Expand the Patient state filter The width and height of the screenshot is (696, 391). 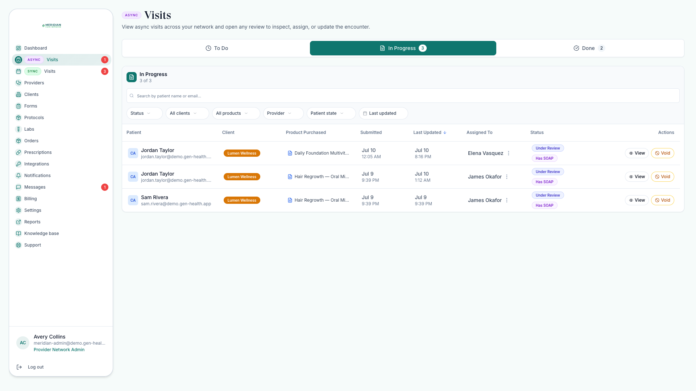pyautogui.click(x=331, y=113)
